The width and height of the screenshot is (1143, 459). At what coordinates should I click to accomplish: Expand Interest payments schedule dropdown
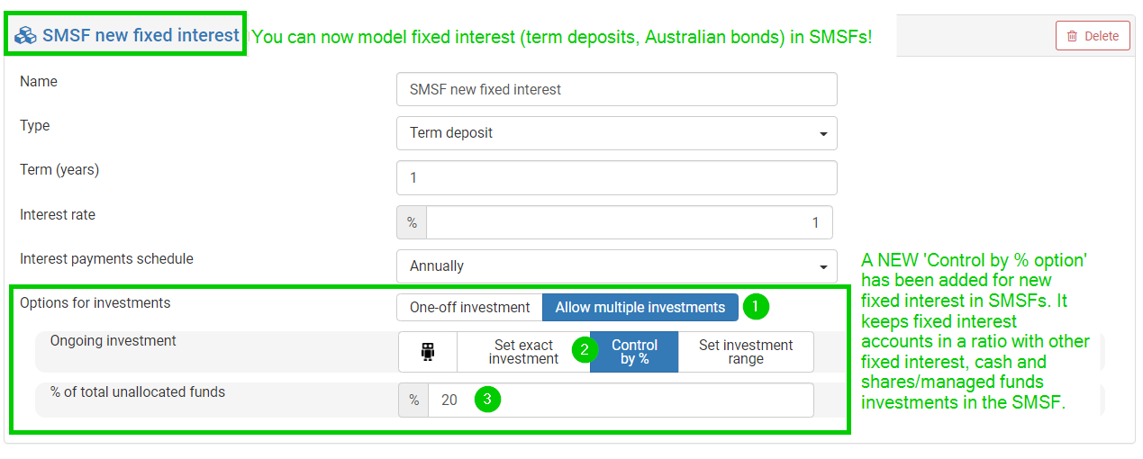point(616,266)
